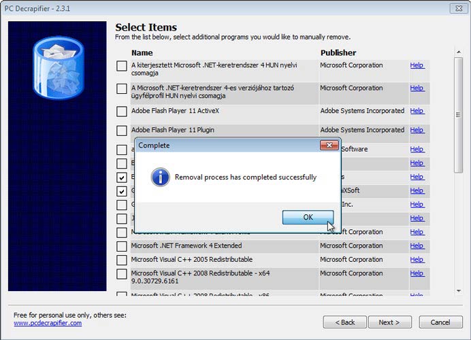Click the program list scrollbar thumb
Viewport: 471px width, 340px height.
click(x=458, y=115)
